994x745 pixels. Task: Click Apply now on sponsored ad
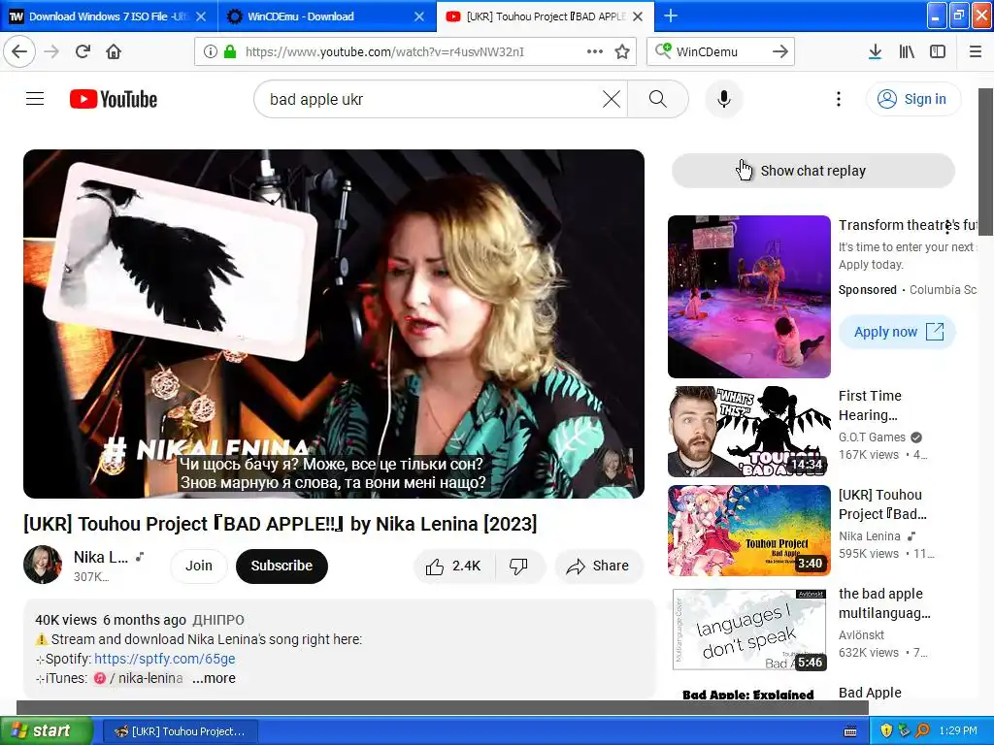pos(897,332)
